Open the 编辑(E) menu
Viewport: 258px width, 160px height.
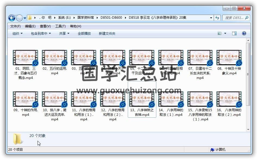pos(30,26)
